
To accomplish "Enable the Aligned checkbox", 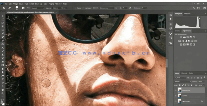I will click(x=76, y=8).
